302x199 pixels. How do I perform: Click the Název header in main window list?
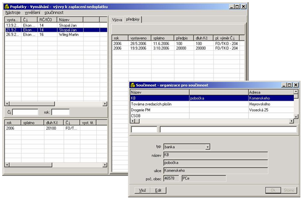pos(70,20)
